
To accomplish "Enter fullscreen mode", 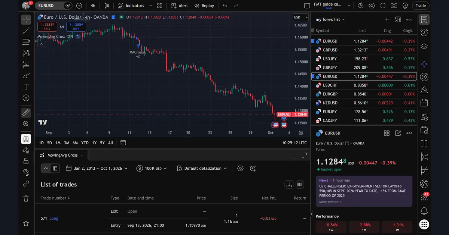I will click(x=383, y=6).
